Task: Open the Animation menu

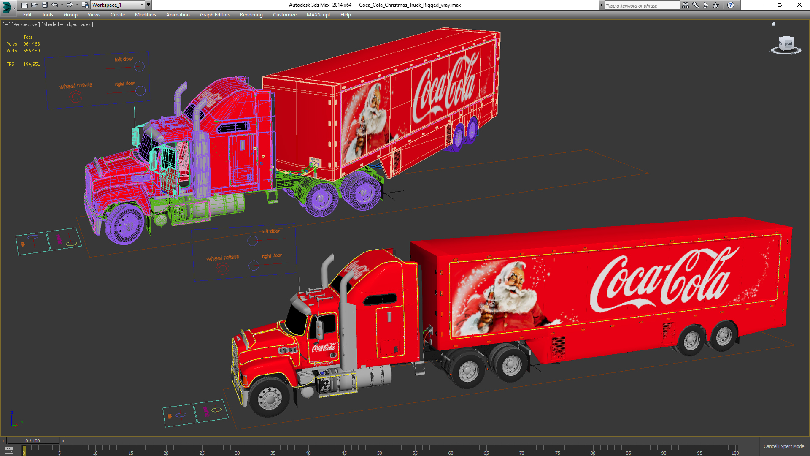Action: pyautogui.click(x=178, y=15)
